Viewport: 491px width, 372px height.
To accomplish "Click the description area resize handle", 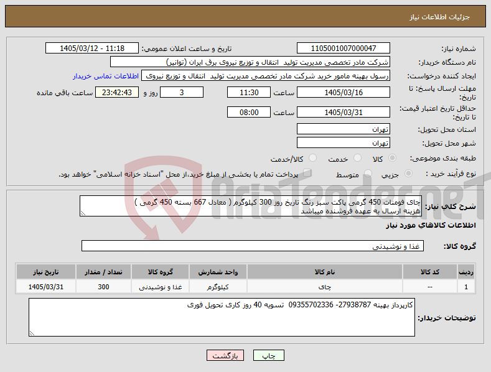I will point(83,213).
